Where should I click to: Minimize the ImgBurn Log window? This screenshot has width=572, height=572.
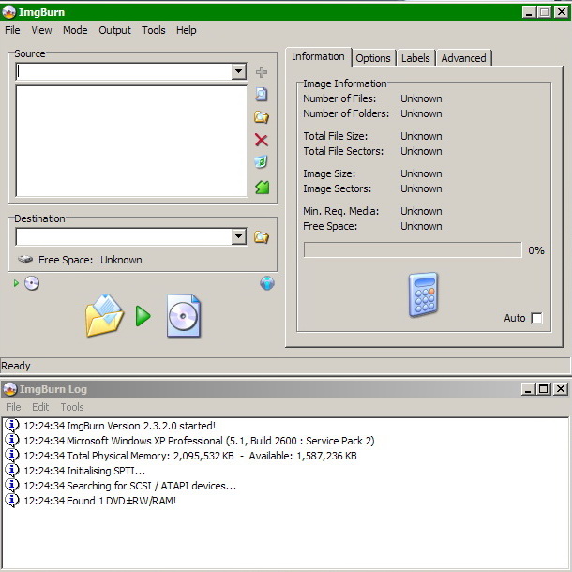click(528, 389)
